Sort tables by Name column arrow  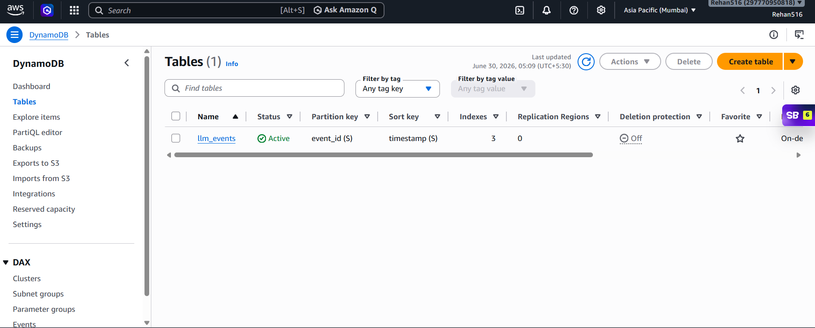pyautogui.click(x=235, y=117)
